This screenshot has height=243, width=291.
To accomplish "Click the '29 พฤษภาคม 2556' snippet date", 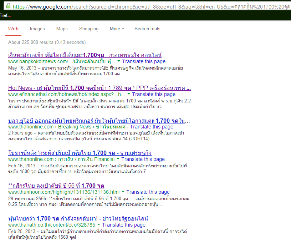I will click(27, 198).
